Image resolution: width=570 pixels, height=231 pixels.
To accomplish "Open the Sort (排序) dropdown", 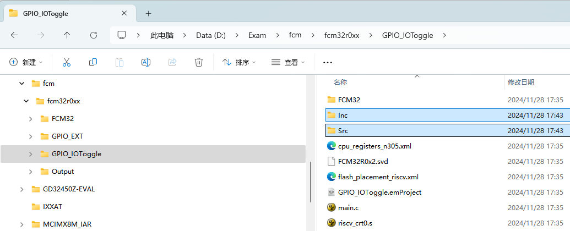I will click(239, 62).
